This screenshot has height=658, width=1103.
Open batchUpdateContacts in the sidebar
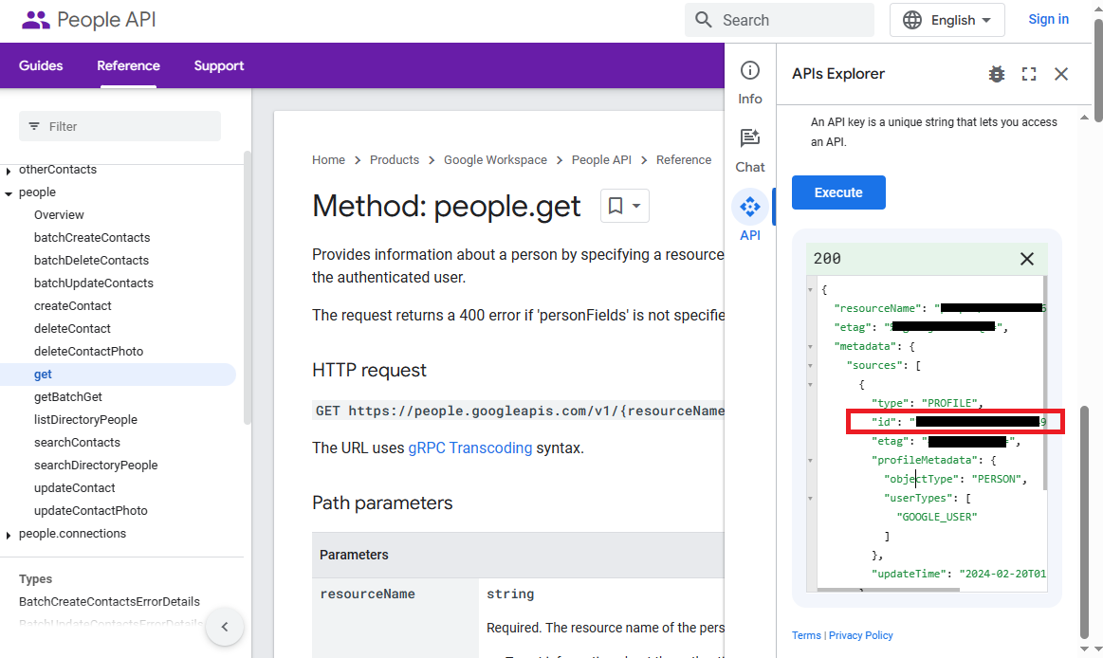click(x=94, y=283)
